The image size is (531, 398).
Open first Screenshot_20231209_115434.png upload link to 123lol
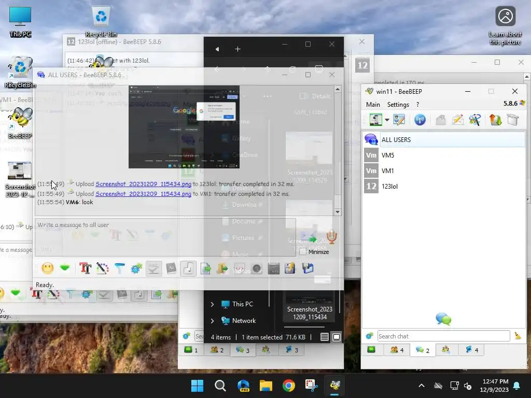(143, 184)
